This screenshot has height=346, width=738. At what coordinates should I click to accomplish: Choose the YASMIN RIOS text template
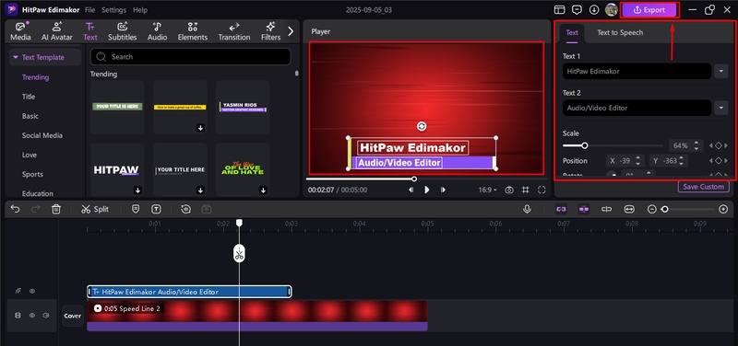pyautogui.click(x=243, y=107)
